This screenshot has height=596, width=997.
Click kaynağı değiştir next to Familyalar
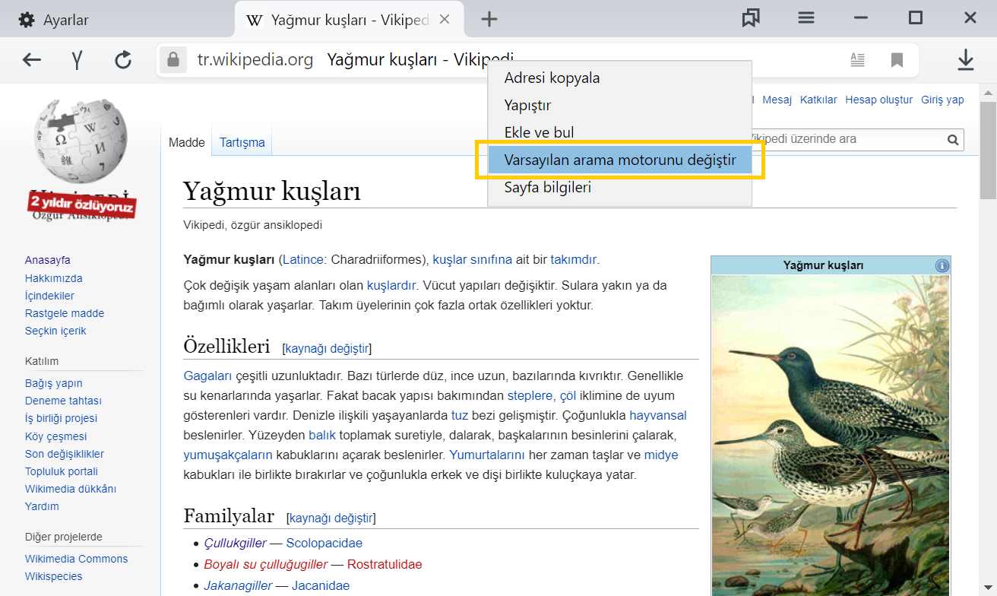point(331,518)
